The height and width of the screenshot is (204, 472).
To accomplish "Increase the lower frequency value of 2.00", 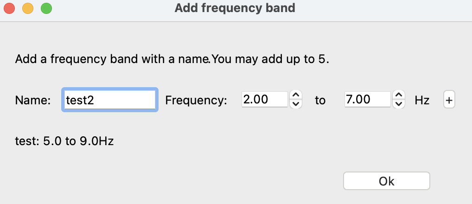I will pos(295,95).
